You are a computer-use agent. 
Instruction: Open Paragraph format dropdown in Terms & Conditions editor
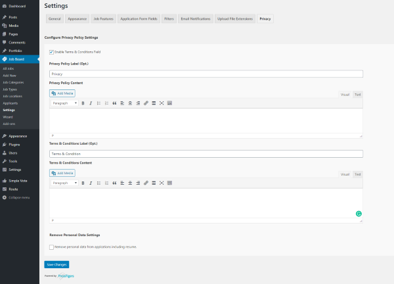pos(64,183)
